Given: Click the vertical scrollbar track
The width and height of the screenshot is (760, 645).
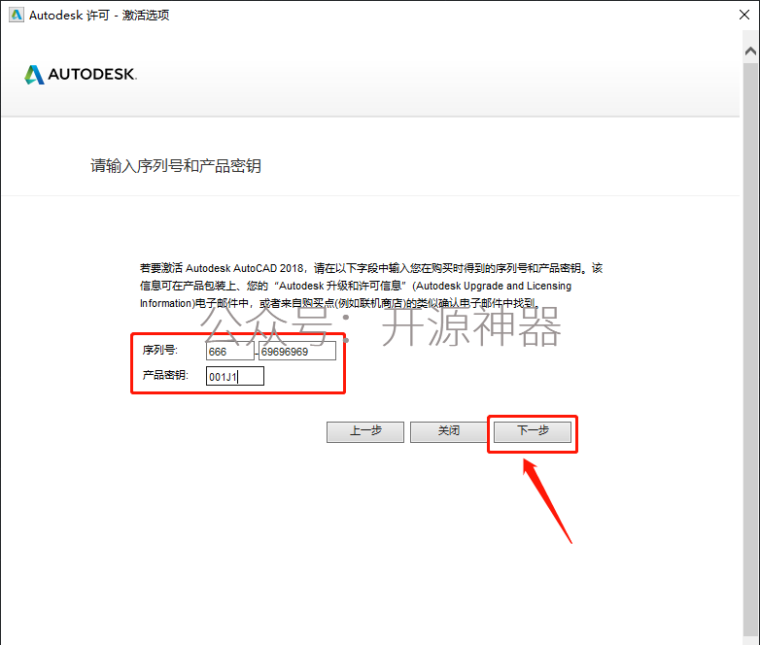Looking at the screenshot, I should [x=751, y=349].
